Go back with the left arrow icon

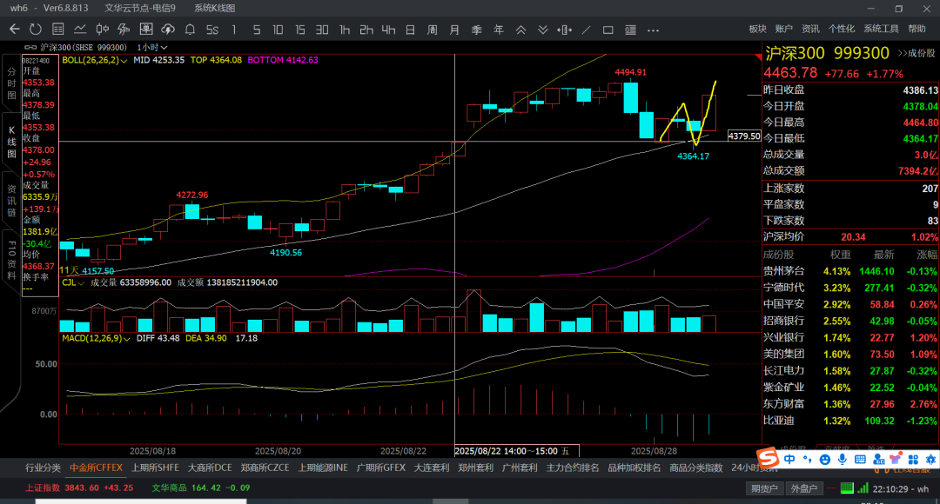pos(15,30)
